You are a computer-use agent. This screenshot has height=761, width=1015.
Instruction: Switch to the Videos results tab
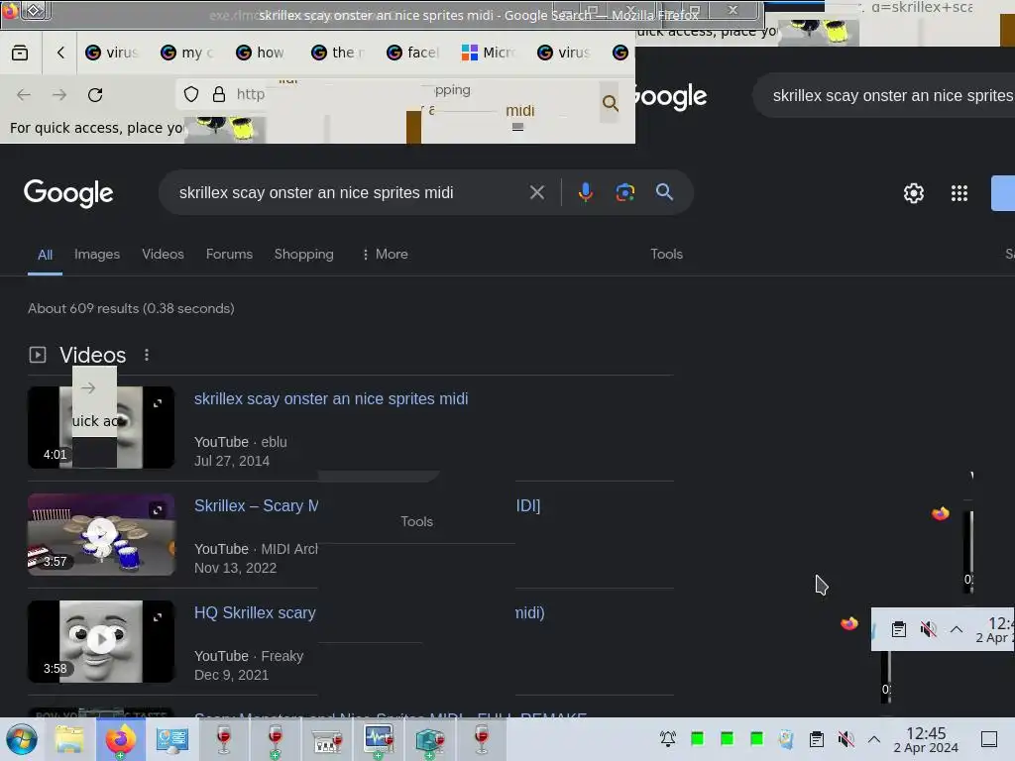point(164,254)
